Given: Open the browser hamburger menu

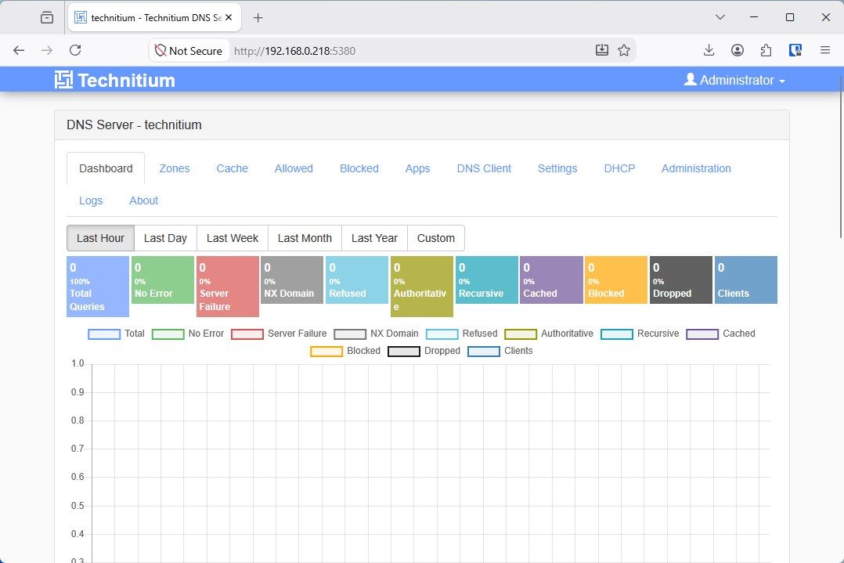Looking at the screenshot, I should point(824,51).
